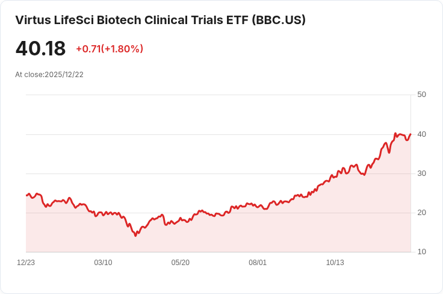Click the 20 value on price axis
The width and height of the screenshot is (443, 294).
421,213
